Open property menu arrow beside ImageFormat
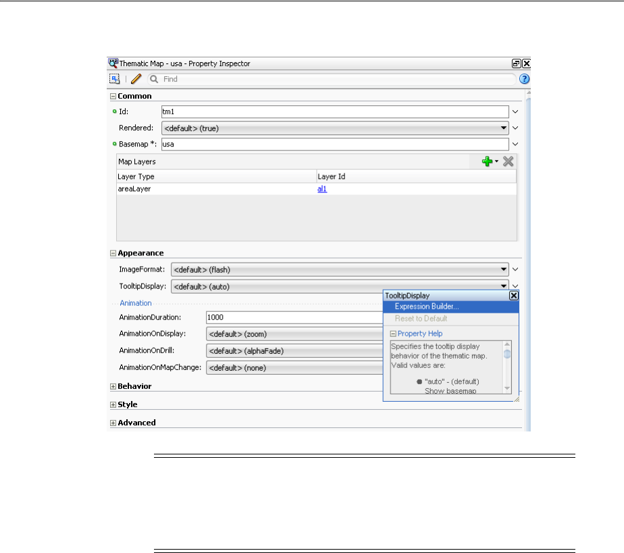Screen dimensions: 624x553 coord(515,269)
